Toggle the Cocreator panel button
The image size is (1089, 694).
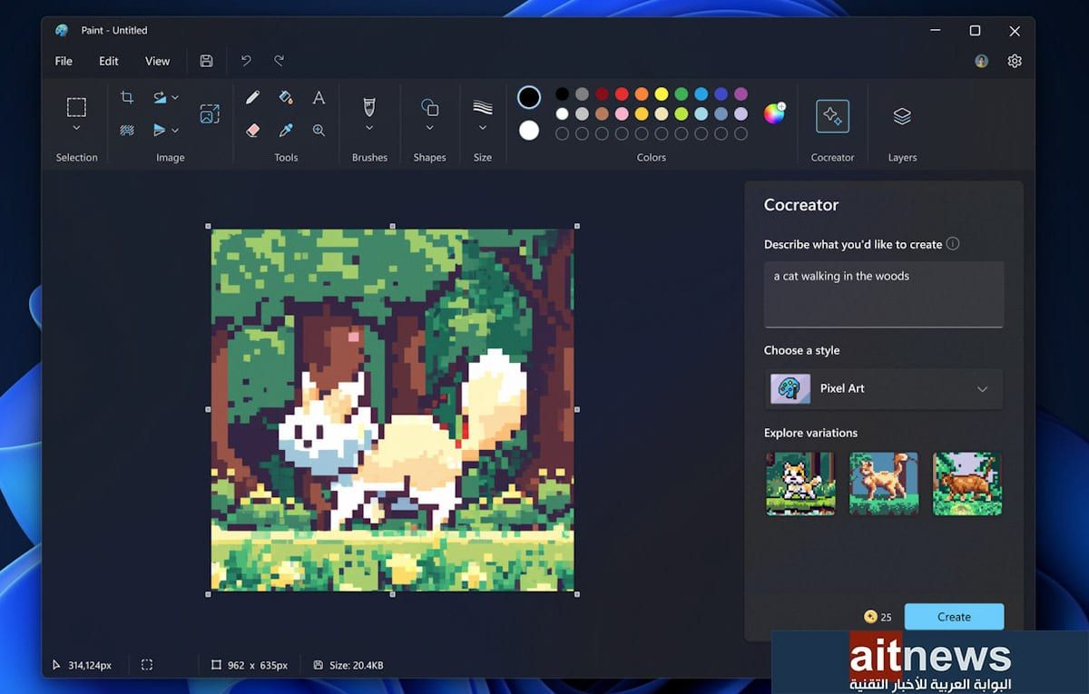[832, 116]
